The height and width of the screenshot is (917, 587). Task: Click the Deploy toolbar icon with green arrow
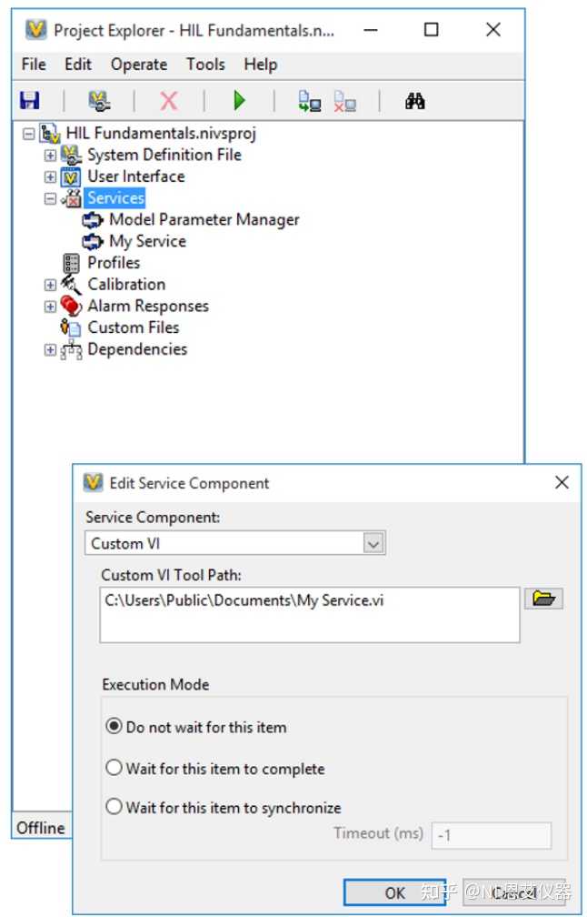(x=309, y=101)
